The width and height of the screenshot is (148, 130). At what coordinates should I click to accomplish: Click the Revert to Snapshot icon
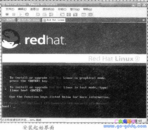pyautogui.click(x=45, y=14)
